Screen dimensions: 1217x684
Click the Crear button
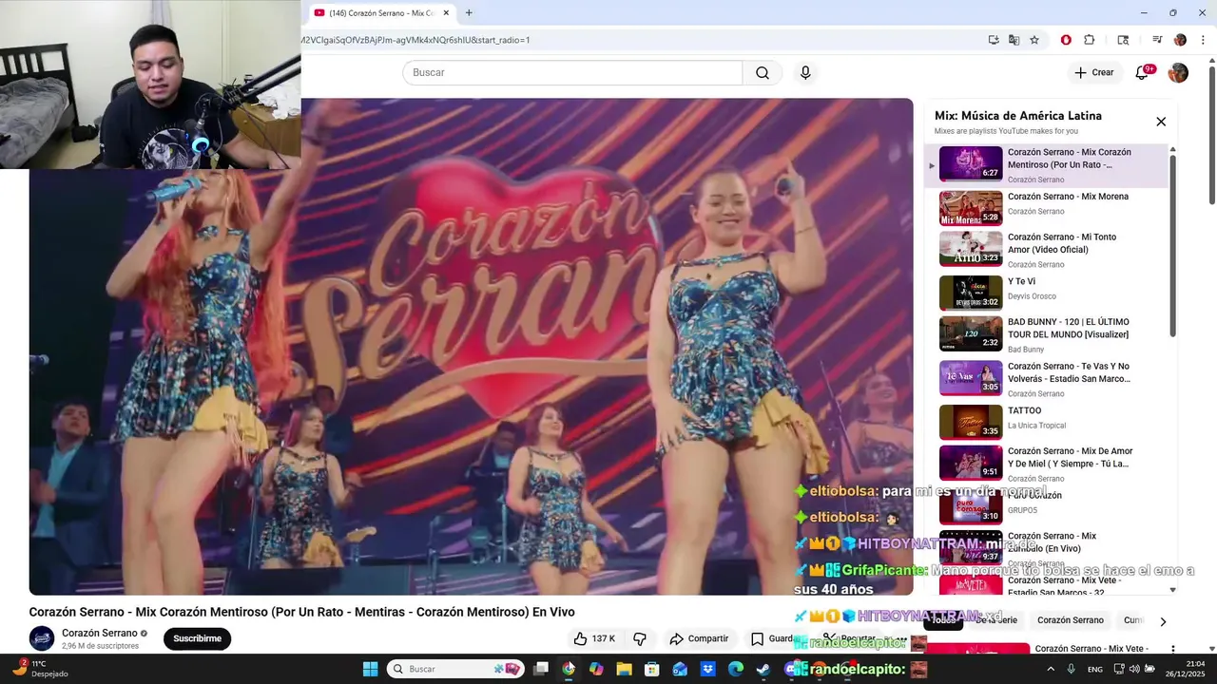1093,73
